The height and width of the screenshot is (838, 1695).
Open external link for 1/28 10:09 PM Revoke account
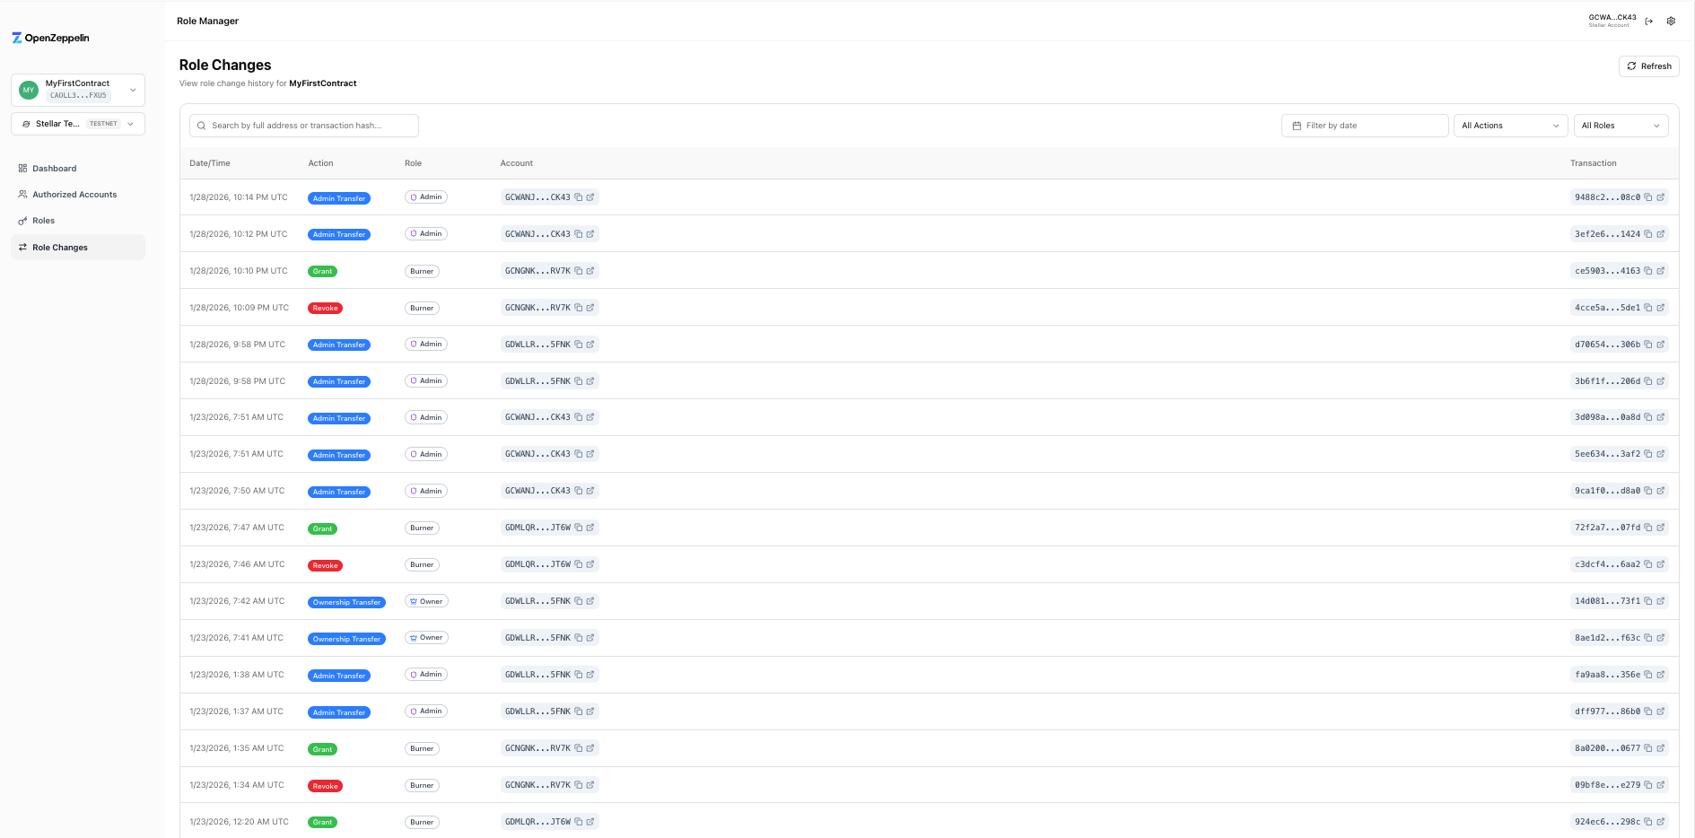point(590,308)
